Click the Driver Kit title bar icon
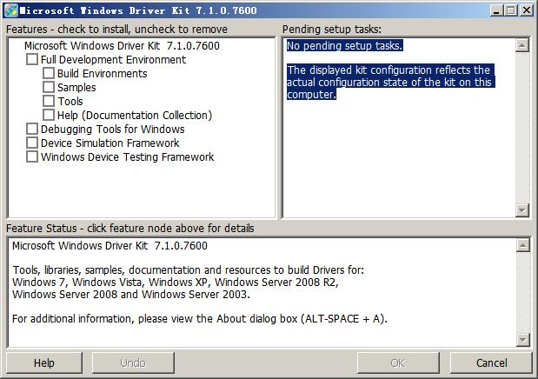The width and height of the screenshot is (538, 379). (x=11, y=10)
